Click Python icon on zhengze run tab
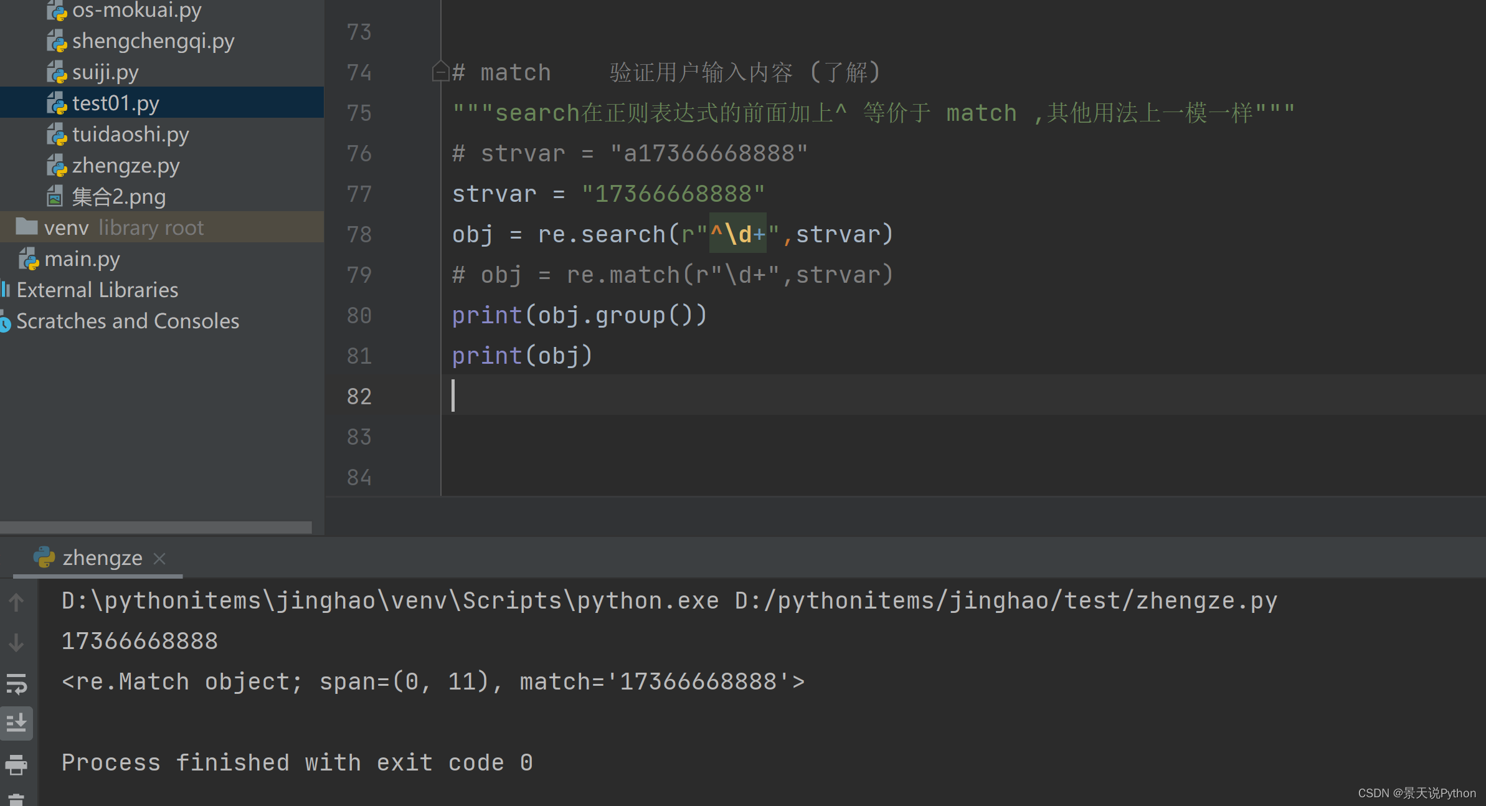The height and width of the screenshot is (806, 1486). click(44, 557)
